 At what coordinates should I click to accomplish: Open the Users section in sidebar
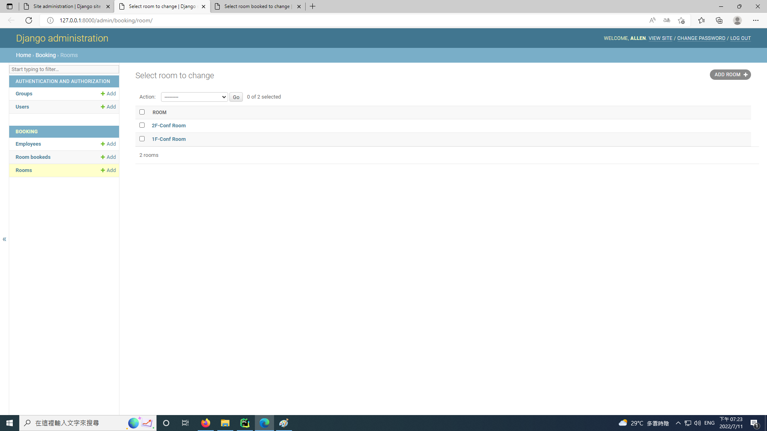tap(22, 106)
